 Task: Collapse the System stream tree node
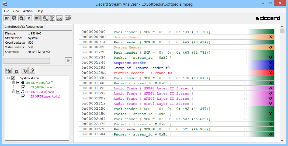(8, 78)
